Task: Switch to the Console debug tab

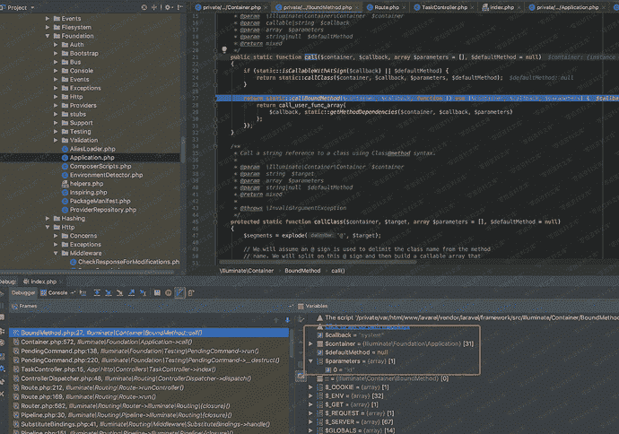Action: pos(59,292)
